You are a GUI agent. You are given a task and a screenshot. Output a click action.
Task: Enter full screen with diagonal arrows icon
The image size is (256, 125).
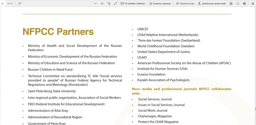point(115,3)
